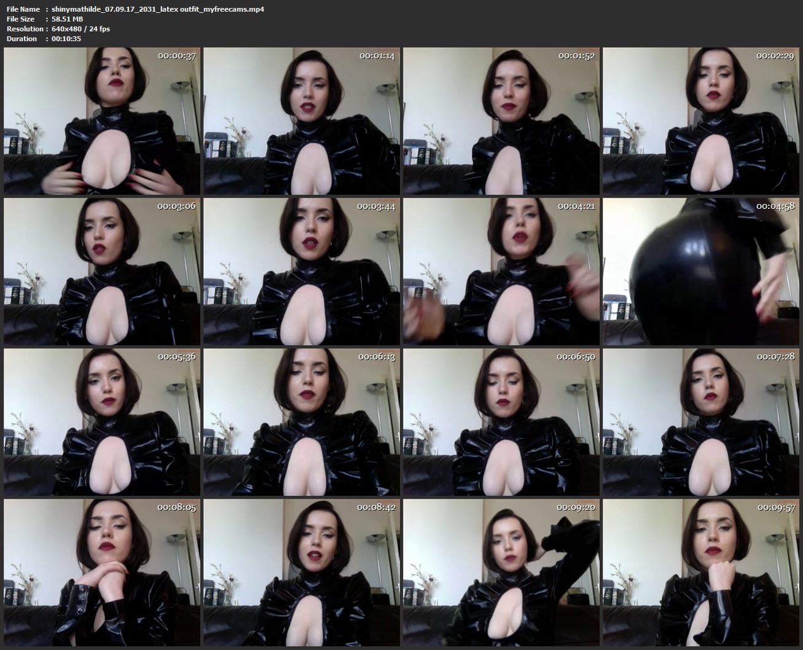
Task: Select the thumbnail stamped 00:06:13
Action: point(302,422)
